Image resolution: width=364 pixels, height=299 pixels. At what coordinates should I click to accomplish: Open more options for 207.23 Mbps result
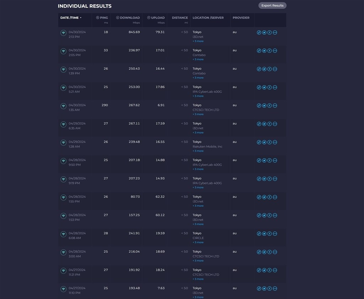click(x=275, y=179)
